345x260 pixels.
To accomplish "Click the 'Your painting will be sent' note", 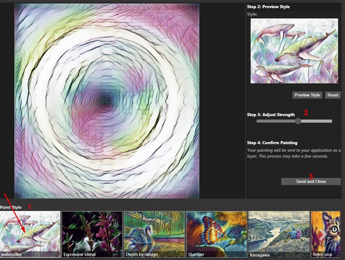I will click(294, 153).
